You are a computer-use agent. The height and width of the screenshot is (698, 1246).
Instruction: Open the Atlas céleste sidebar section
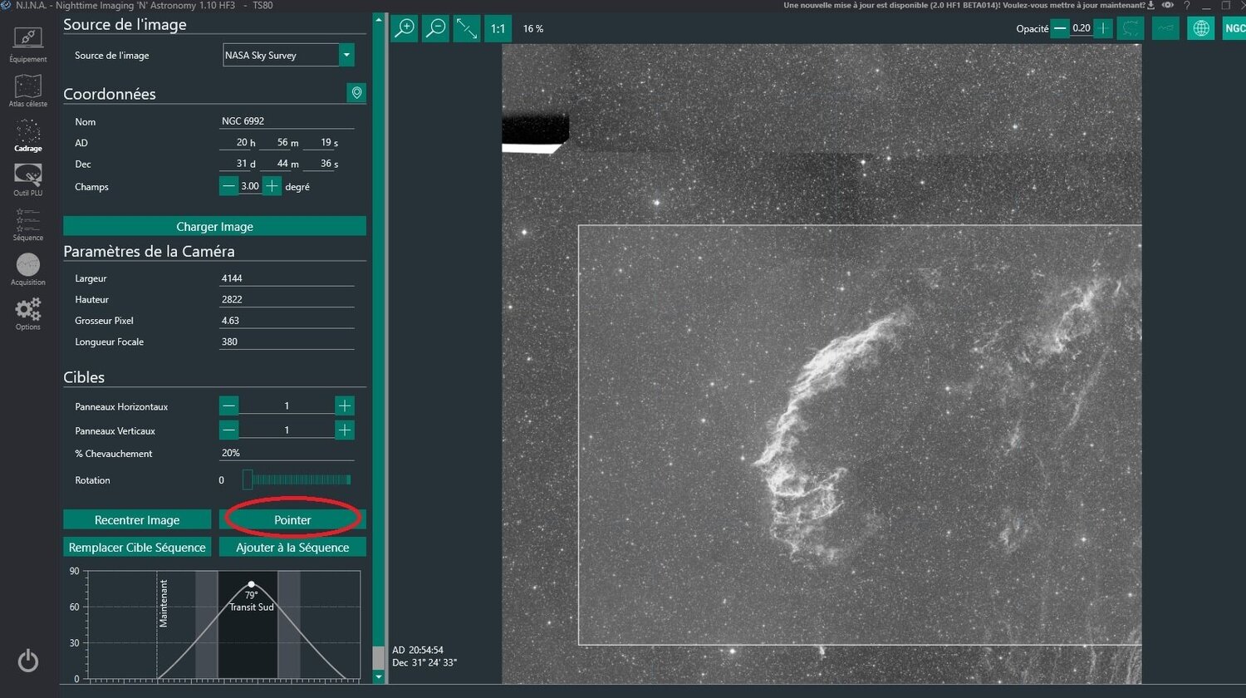point(28,90)
